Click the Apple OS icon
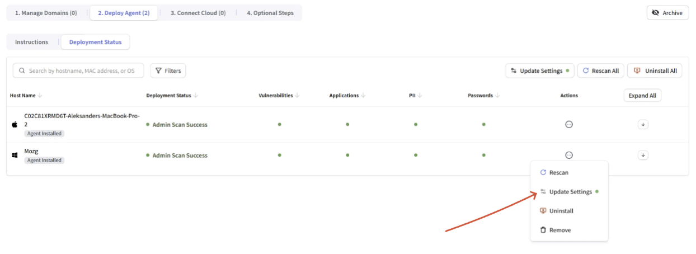696x254 pixels. click(x=15, y=125)
